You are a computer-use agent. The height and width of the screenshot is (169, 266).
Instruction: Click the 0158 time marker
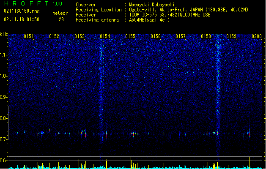click(x=206, y=36)
